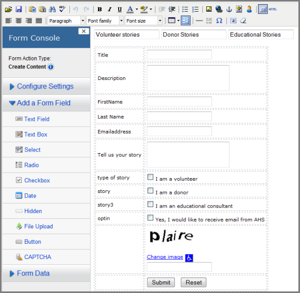Add a Text Box to form
This screenshot has width=300, height=293.
[46, 135]
